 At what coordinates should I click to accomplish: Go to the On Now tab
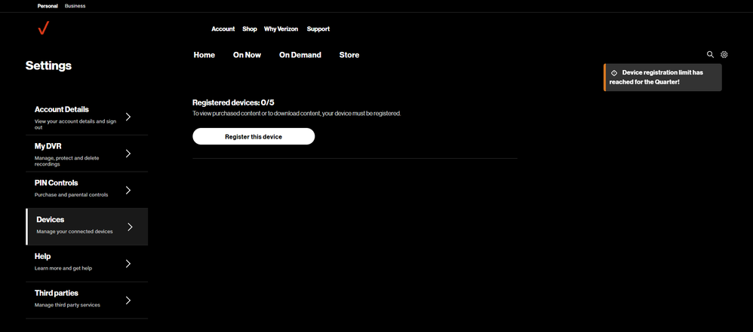(247, 55)
